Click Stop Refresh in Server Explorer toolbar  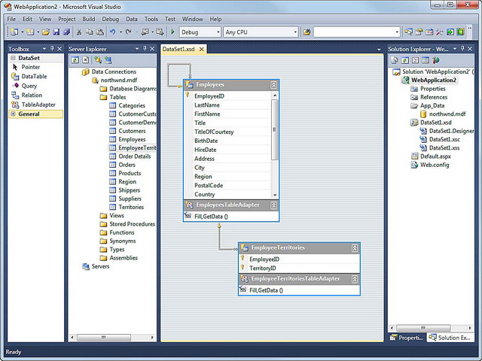coord(86,60)
